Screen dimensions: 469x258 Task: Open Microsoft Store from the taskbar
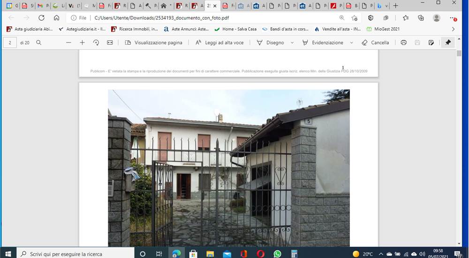click(x=193, y=254)
